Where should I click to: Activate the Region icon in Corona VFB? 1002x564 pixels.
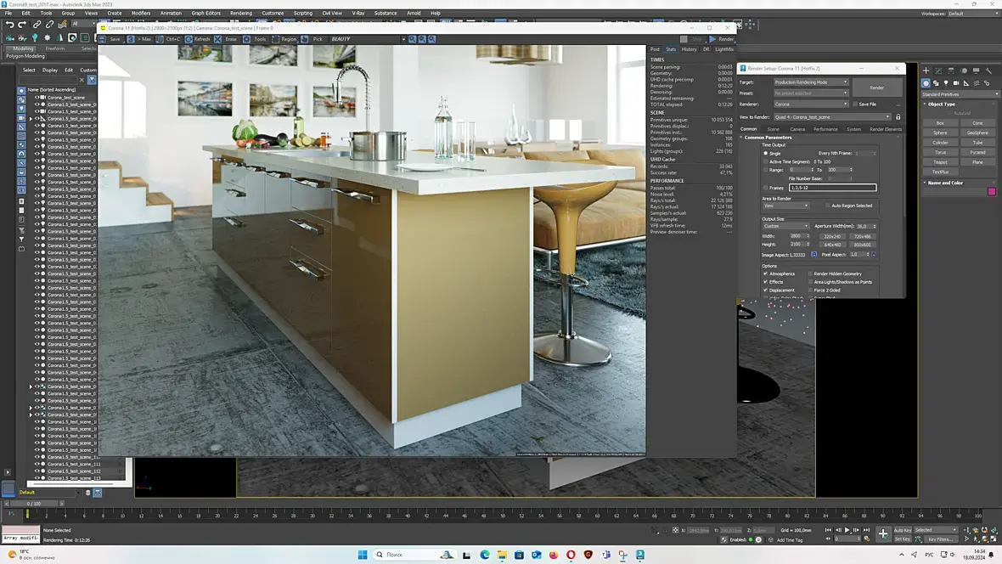275,39
